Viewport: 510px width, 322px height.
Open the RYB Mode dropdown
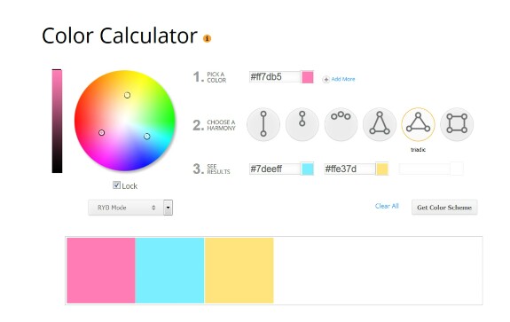click(x=126, y=208)
